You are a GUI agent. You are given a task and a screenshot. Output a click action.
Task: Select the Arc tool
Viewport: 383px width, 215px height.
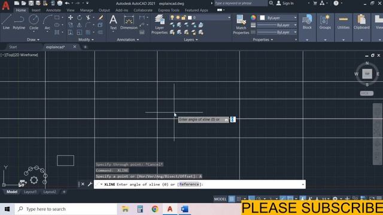click(47, 22)
